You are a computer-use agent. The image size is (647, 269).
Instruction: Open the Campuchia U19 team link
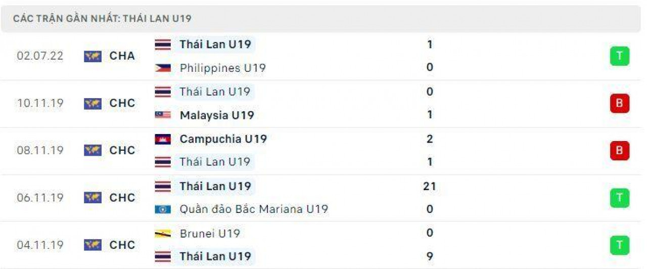[223, 139]
